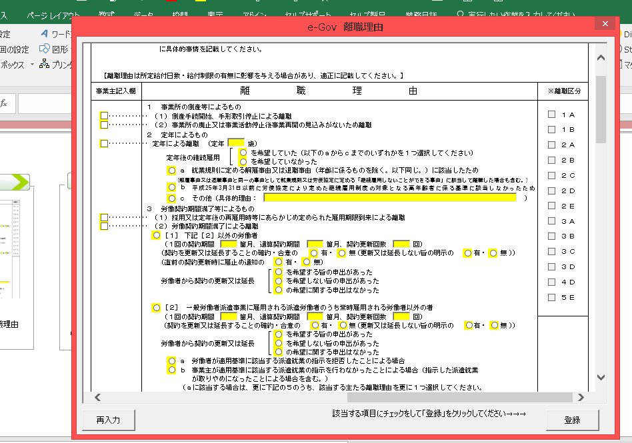Click the horizontal scrollbar right arrow
This screenshot has width=632, height=443.
point(581,398)
